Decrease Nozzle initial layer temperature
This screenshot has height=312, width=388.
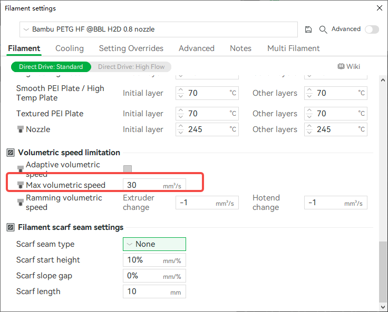pyautogui.click(x=181, y=133)
